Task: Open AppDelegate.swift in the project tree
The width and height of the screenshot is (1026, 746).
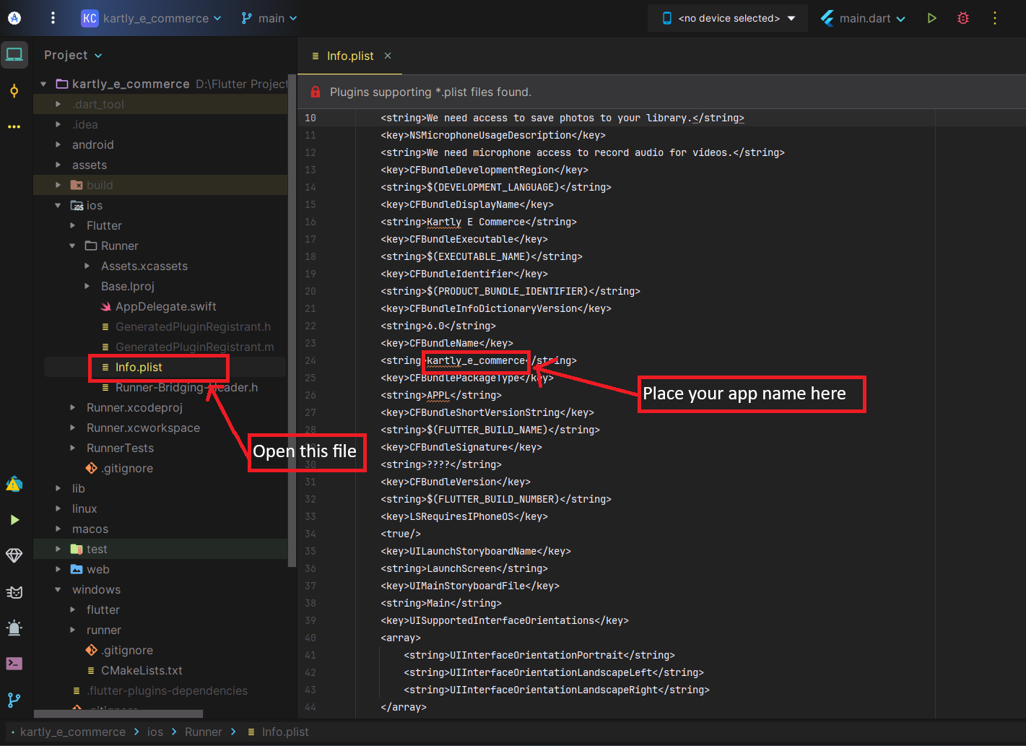Action: pos(165,307)
